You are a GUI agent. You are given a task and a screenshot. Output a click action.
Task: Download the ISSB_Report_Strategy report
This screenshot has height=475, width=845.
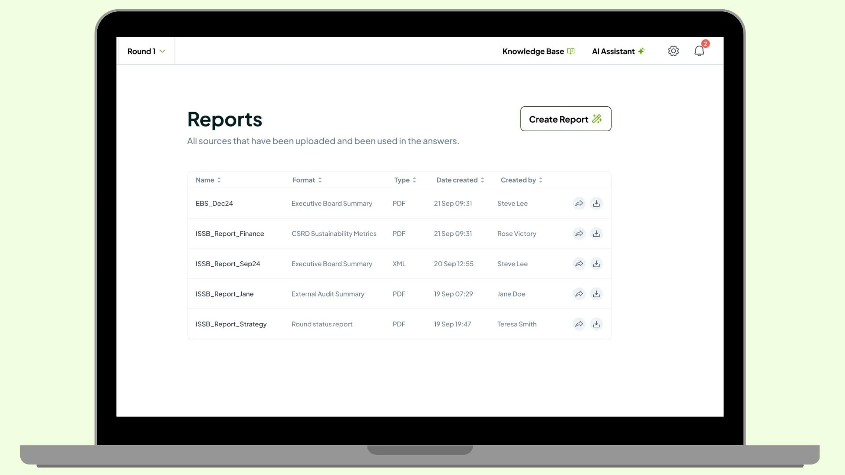[x=596, y=324]
